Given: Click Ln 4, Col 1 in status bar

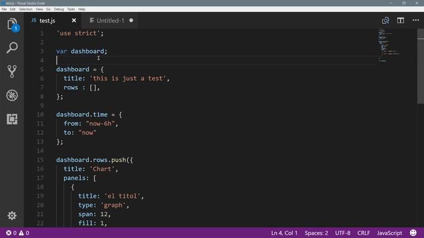Looking at the screenshot, I should (284, 233).
